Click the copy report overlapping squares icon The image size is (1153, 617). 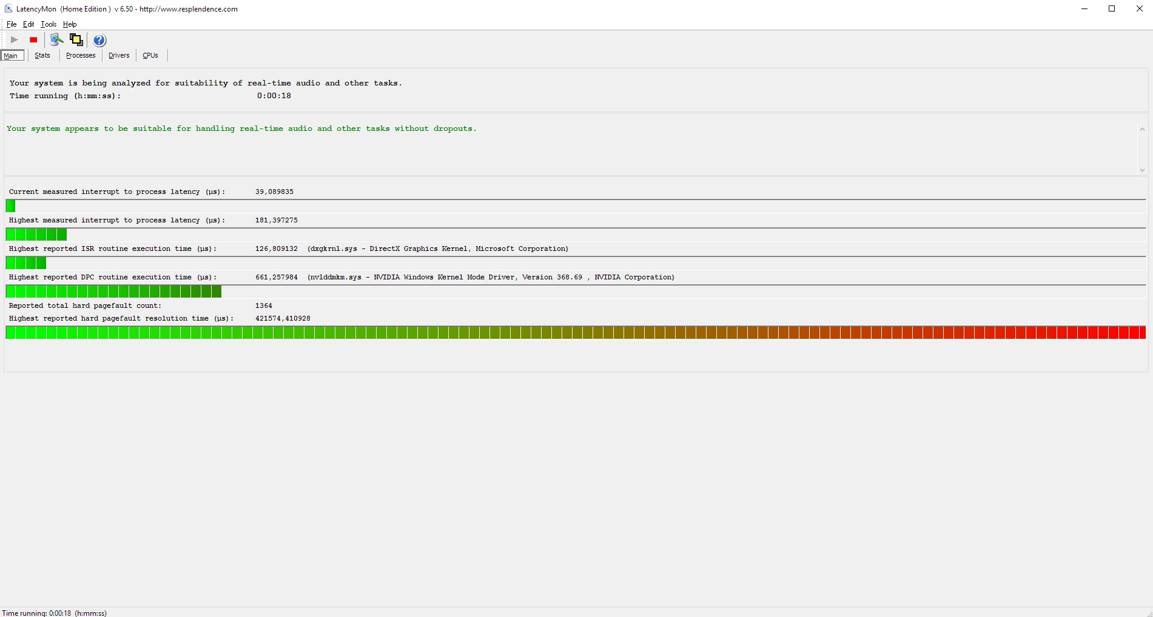[x=76, y=40]
